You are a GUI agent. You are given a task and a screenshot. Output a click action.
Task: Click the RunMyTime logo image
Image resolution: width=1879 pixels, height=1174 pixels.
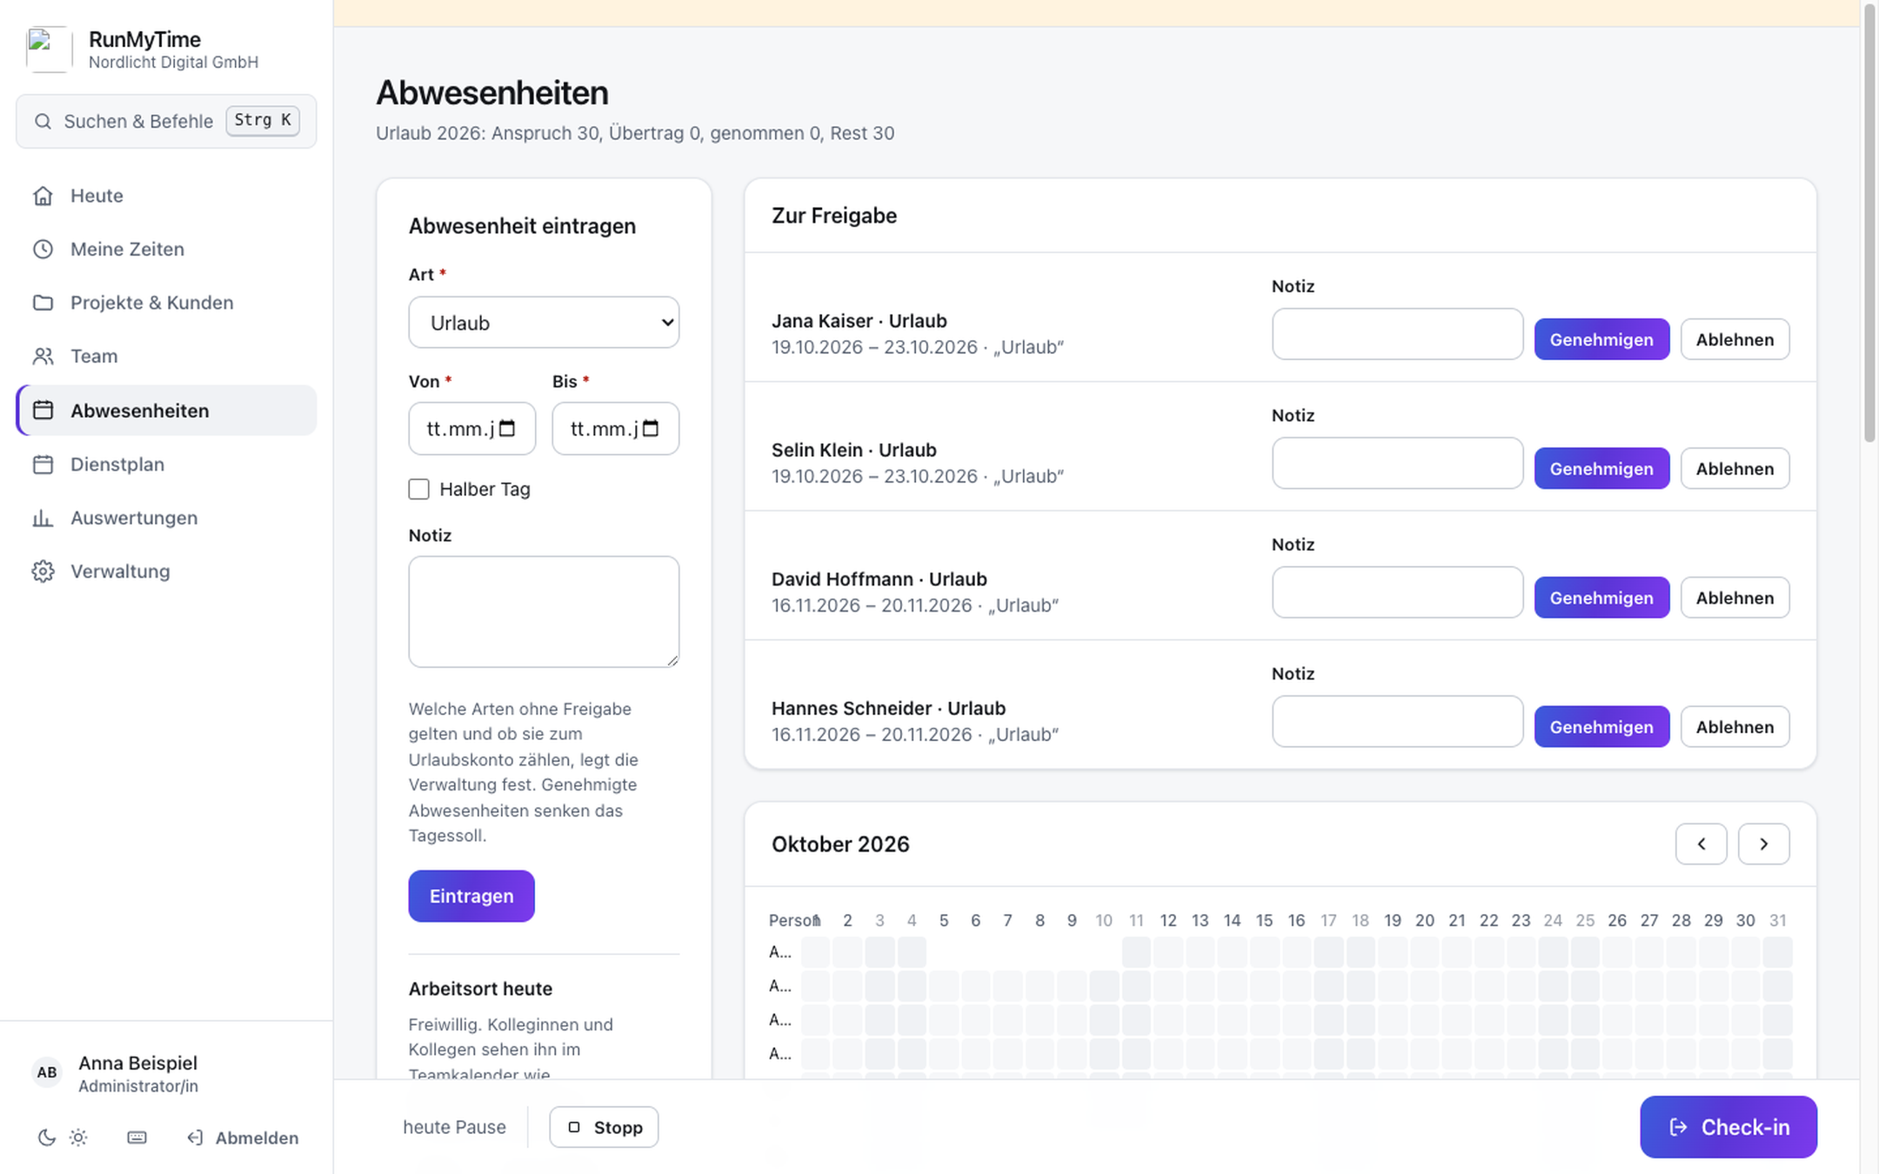(48, 50)
